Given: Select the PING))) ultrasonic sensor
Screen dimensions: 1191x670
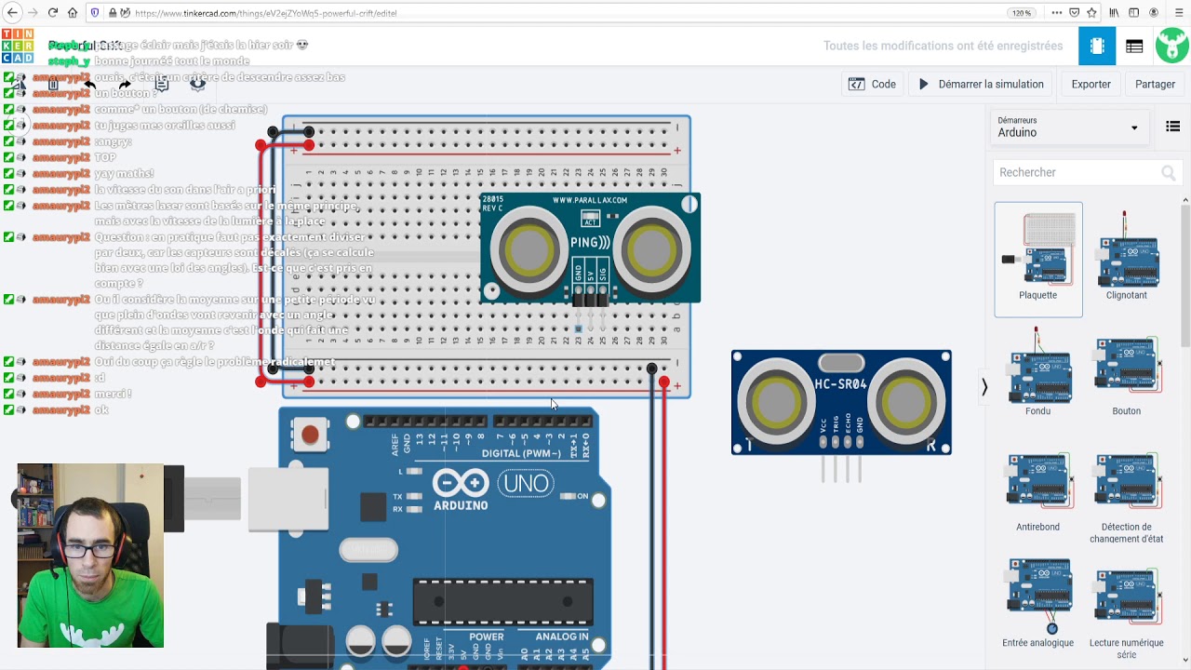Looking at the screenshot, I should click(590, 248).
